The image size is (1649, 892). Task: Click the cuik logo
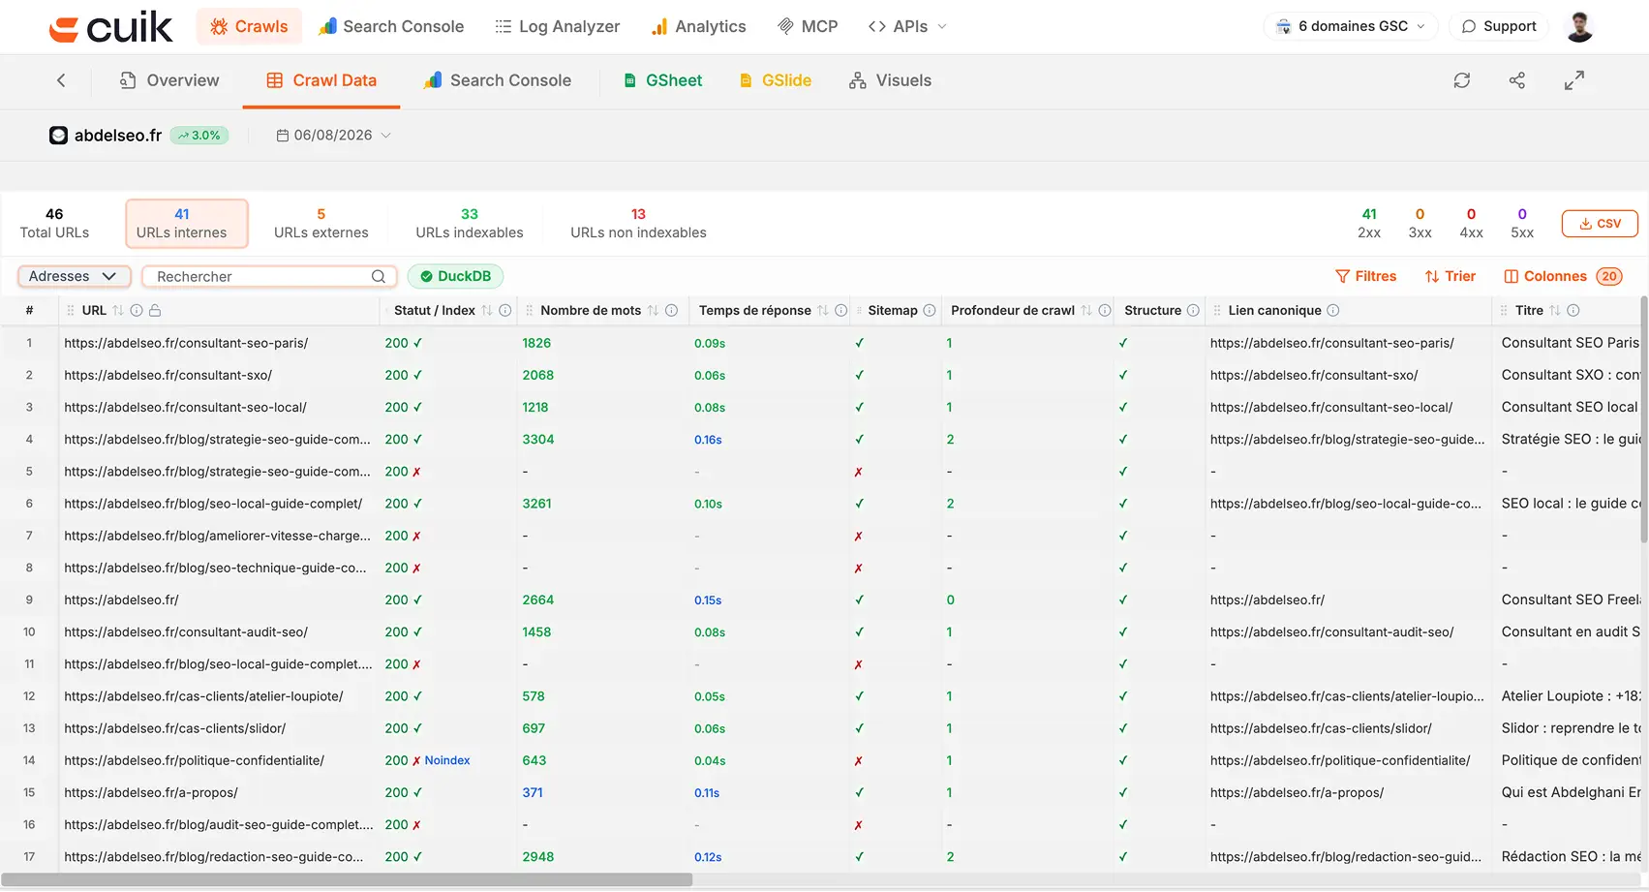tap(111, 27)
